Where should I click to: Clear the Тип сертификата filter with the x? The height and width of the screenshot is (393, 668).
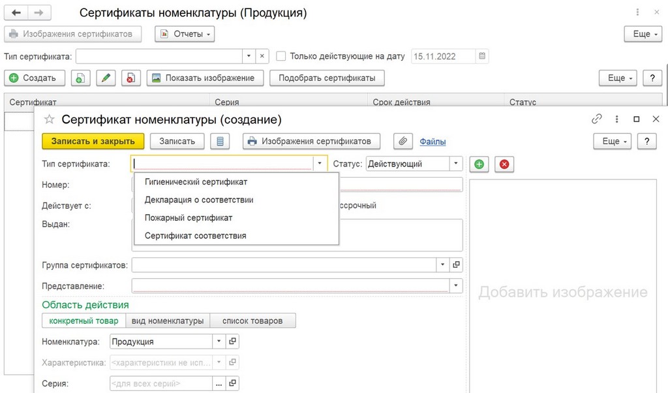(x=262, y=56)
